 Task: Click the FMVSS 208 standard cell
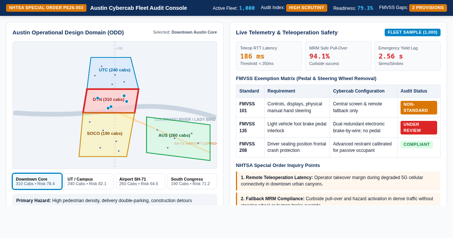click(x=250, y=147)
